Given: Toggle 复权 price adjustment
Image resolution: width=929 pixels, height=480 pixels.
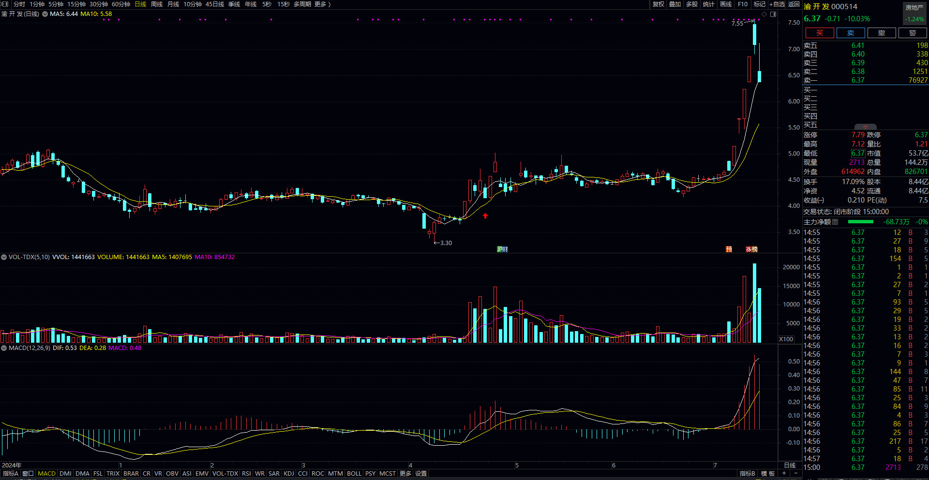Looking at the screenshot, I should click(x=658, y=4).
